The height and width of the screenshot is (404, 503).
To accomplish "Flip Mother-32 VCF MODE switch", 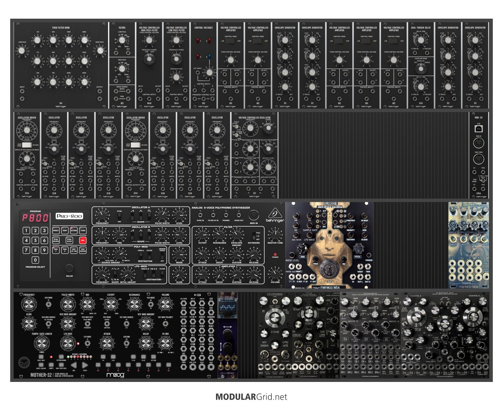I will (107, 324).
